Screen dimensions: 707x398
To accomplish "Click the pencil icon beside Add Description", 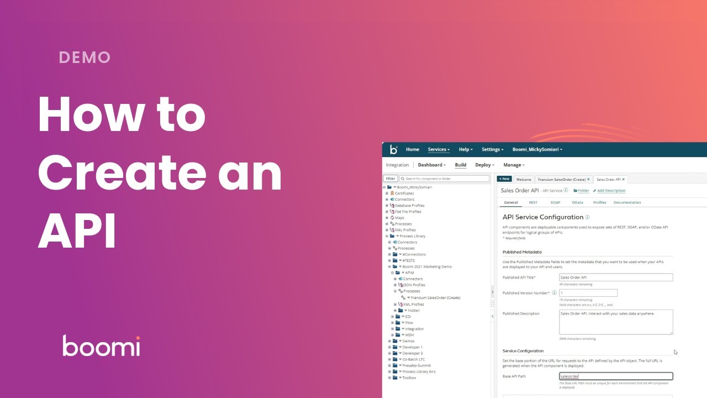I will 595,191.
